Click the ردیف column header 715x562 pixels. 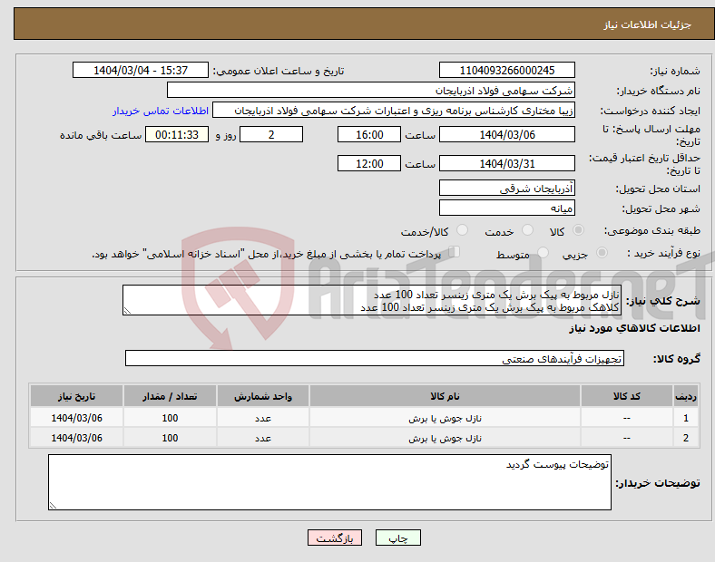tap(686, 396)
